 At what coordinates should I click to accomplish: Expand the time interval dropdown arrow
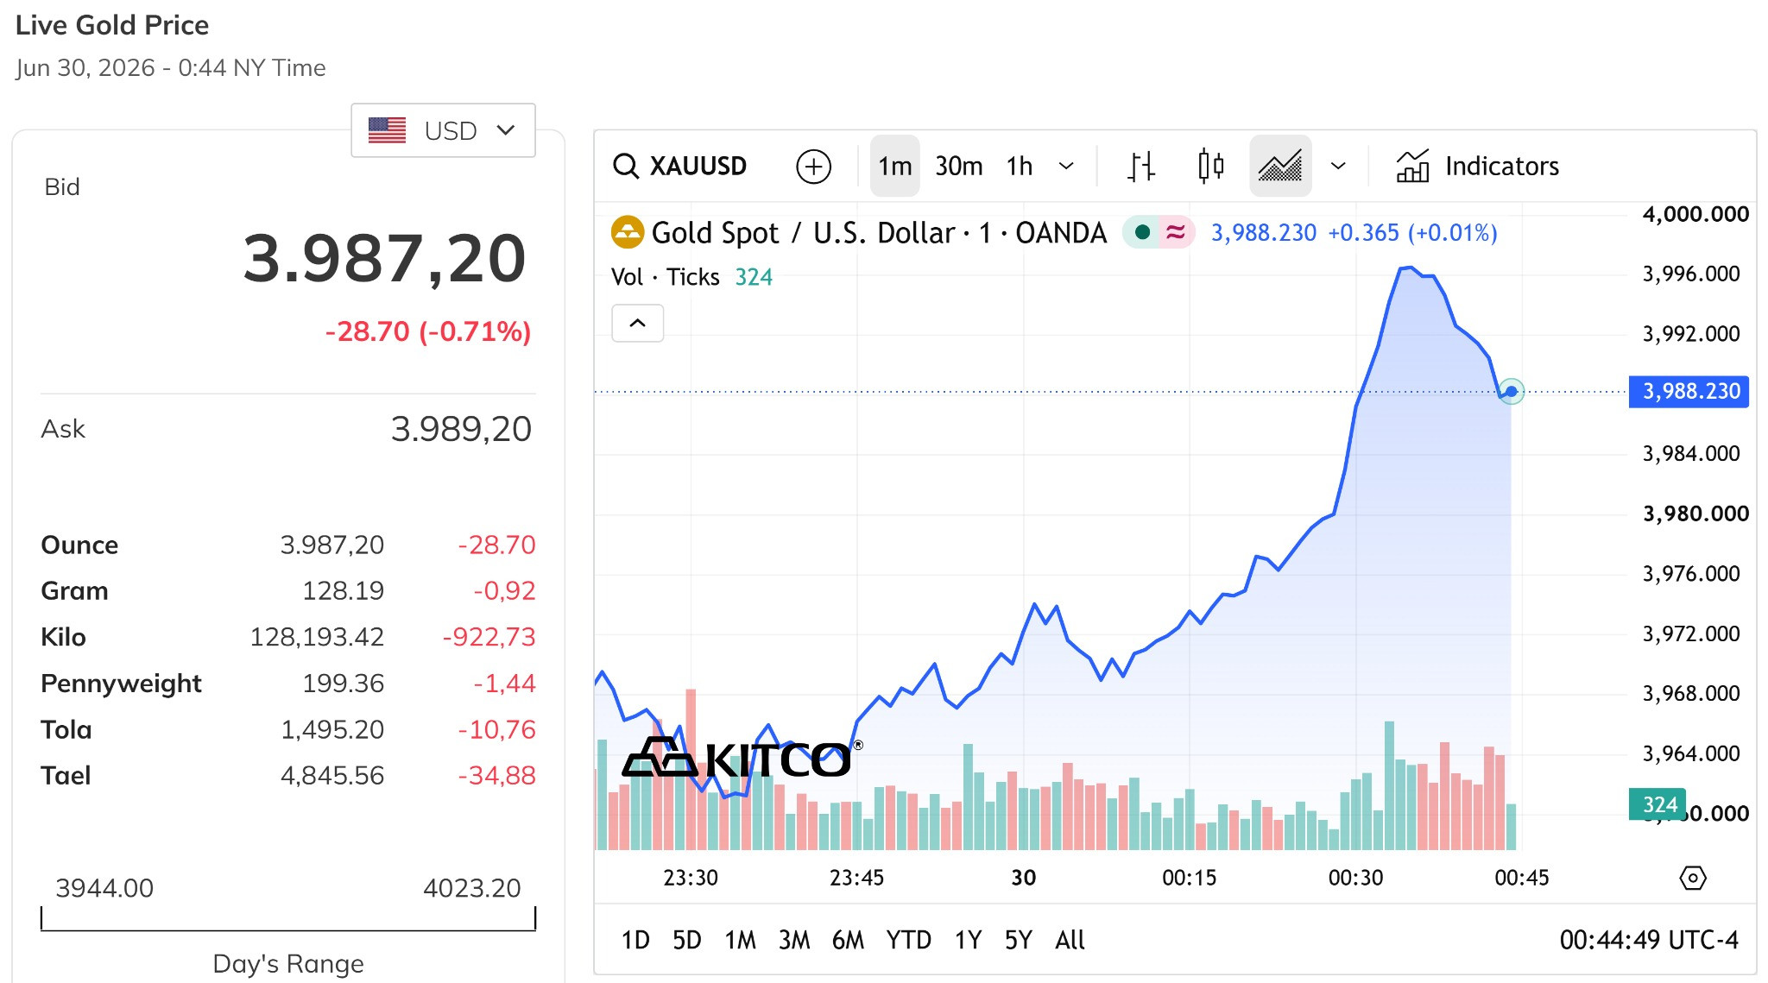[x=1067, y=166]
